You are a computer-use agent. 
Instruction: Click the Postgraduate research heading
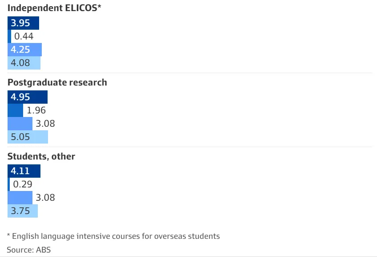coord(57,82)
